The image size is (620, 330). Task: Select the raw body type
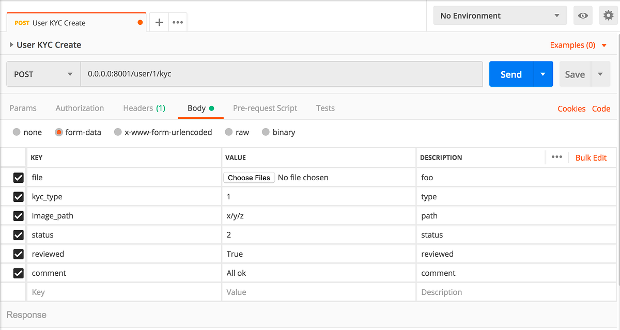(x=228, y=132)
